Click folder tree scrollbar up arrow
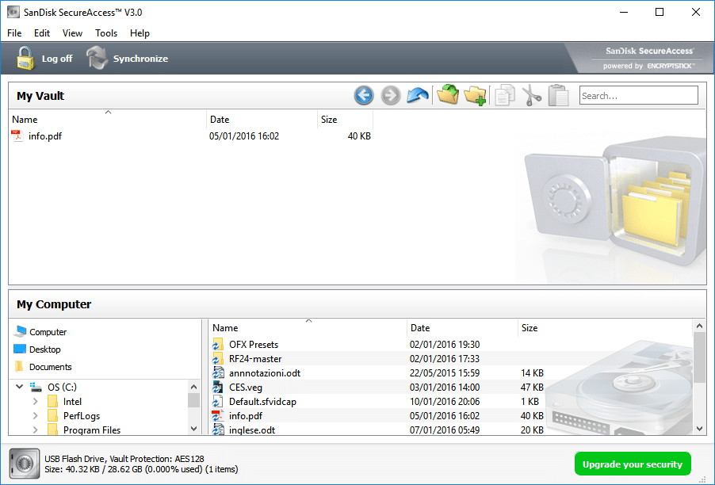This screenshot has width=715, height=485. (193, 387)
